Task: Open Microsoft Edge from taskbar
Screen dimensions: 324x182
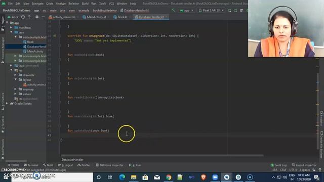Action: coord(122,177)
